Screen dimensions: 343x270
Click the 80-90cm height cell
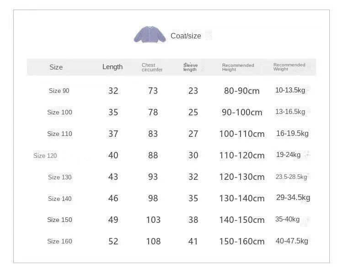[242, 91]
